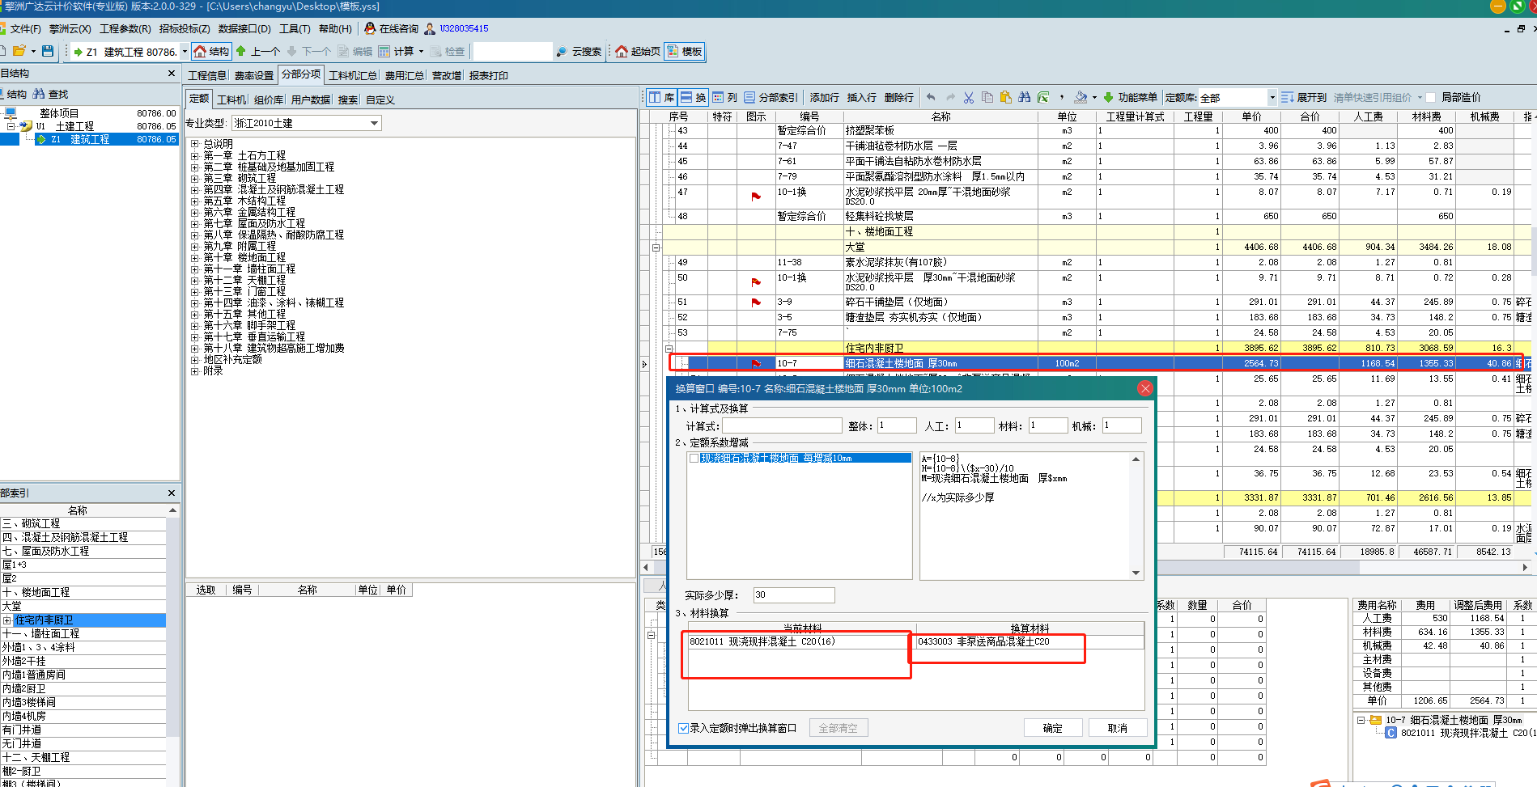
Task: Click the 实际多少厚 input field
Action: point(794,594)
